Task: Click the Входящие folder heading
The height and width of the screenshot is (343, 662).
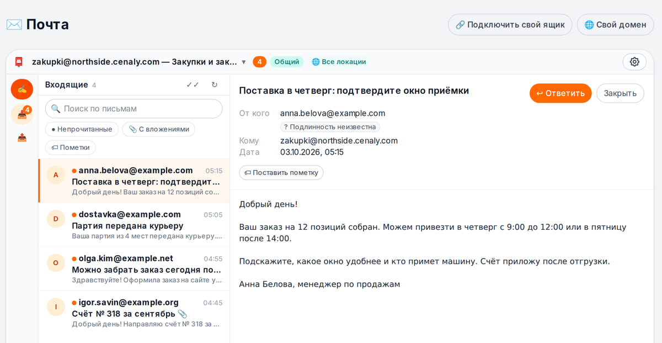Action: tap(67, 85)
